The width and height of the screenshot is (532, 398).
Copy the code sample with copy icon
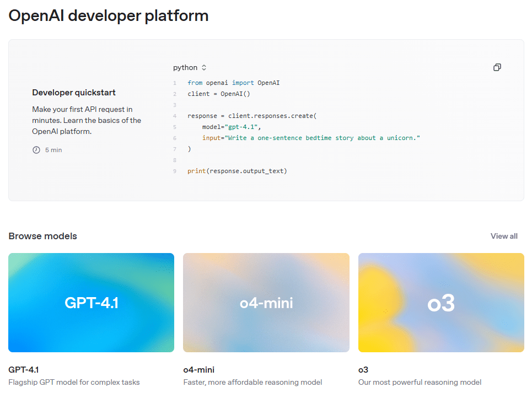[x=497, y=67]
